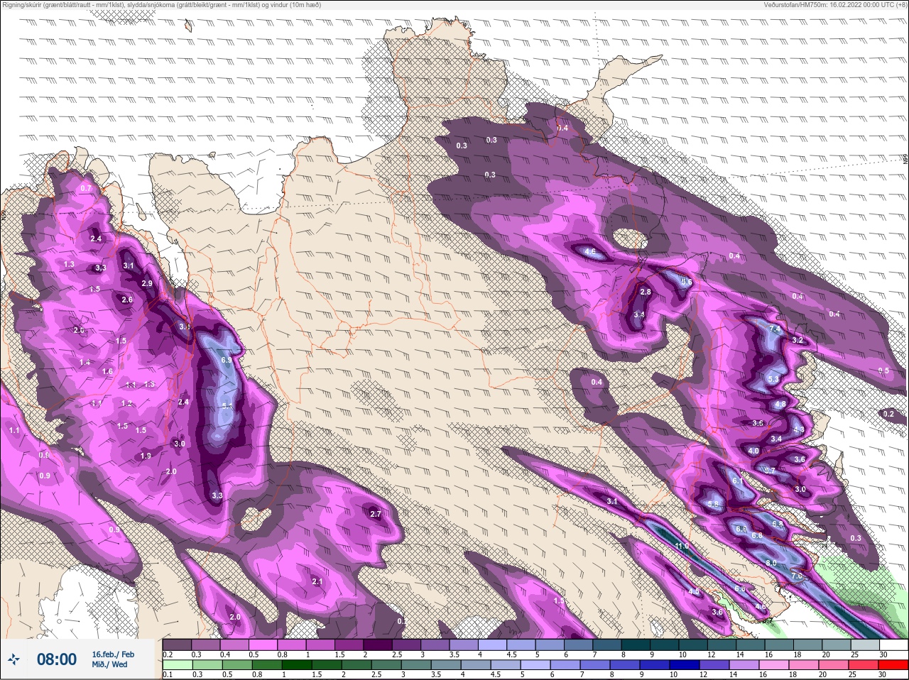This screenshot has width=909, height=680.
Task: Click the 0.7 precipitation value on the map
Action: (x=86, y=188)
